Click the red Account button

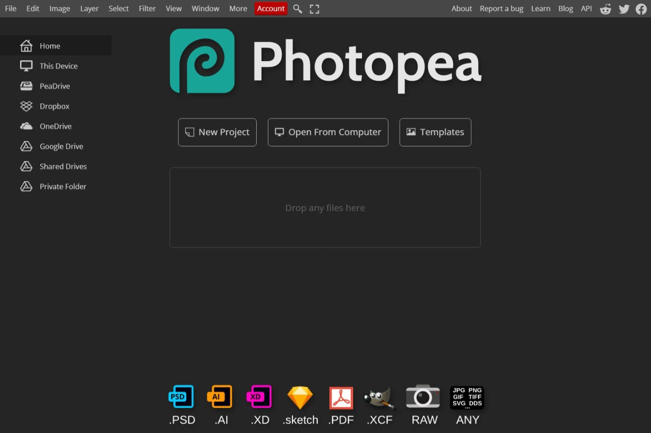point(271,8)
